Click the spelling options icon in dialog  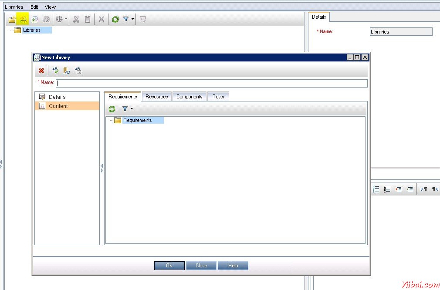click(78, 71)
